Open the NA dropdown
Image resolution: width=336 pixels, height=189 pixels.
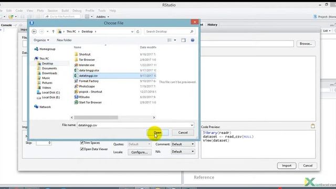click(x=183, y=152)
